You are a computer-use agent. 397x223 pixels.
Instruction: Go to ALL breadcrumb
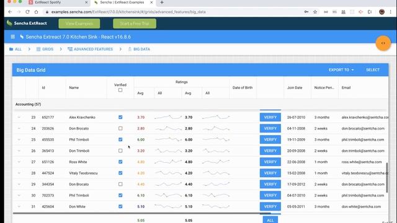15,49
